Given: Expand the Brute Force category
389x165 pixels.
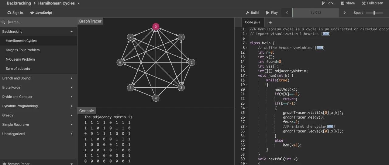Looking at the screenshot, I should [39, 87].
